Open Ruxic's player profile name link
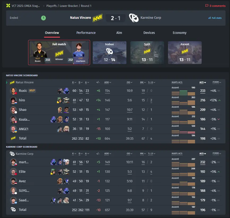The height and width of the screenshot is (218, 230). tap(23, 91)
